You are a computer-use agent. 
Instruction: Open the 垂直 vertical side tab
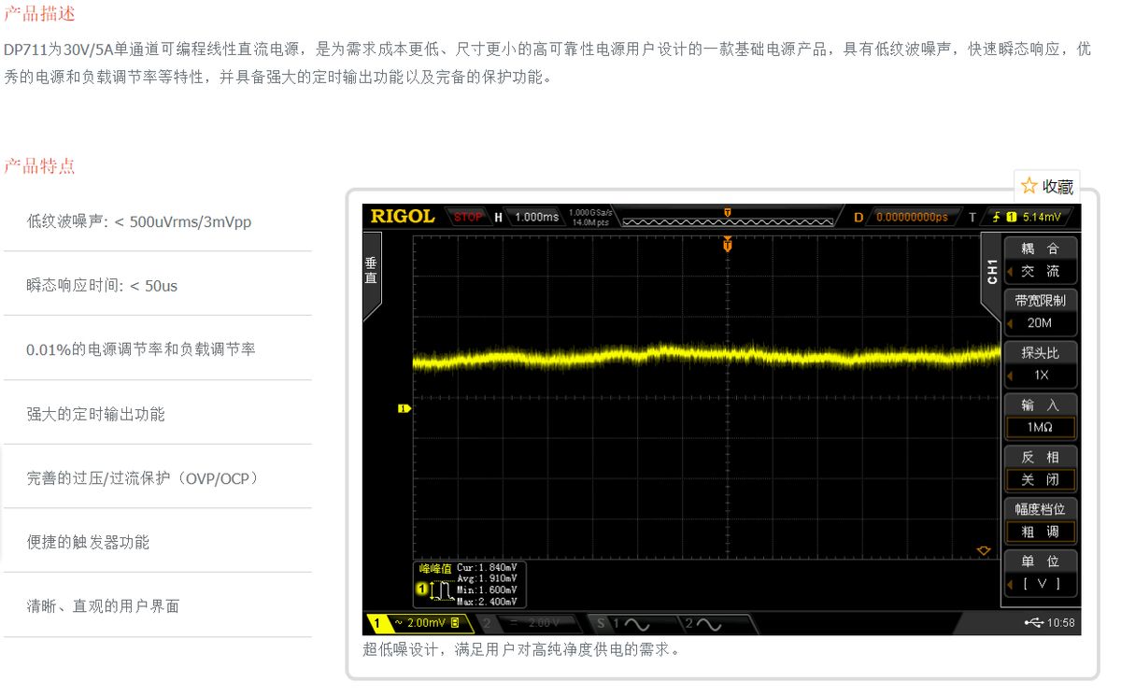point(370,271)
